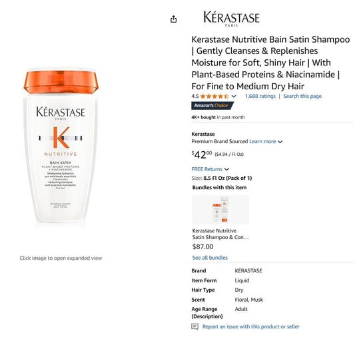This screenshot has height=339, width=355.
Task: Click See all bundles link
Action: pyautogui.click(x=210, y=258)
